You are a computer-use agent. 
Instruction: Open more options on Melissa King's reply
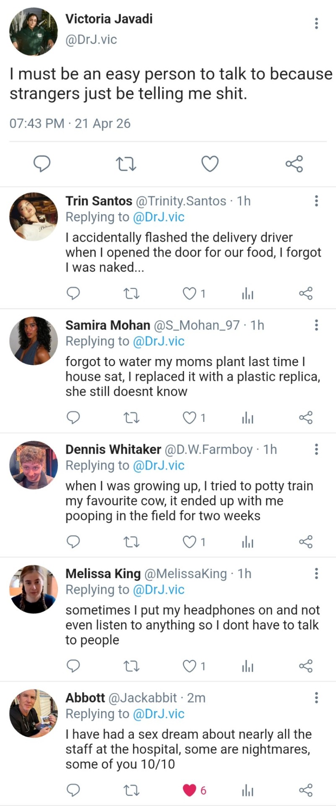316,573
